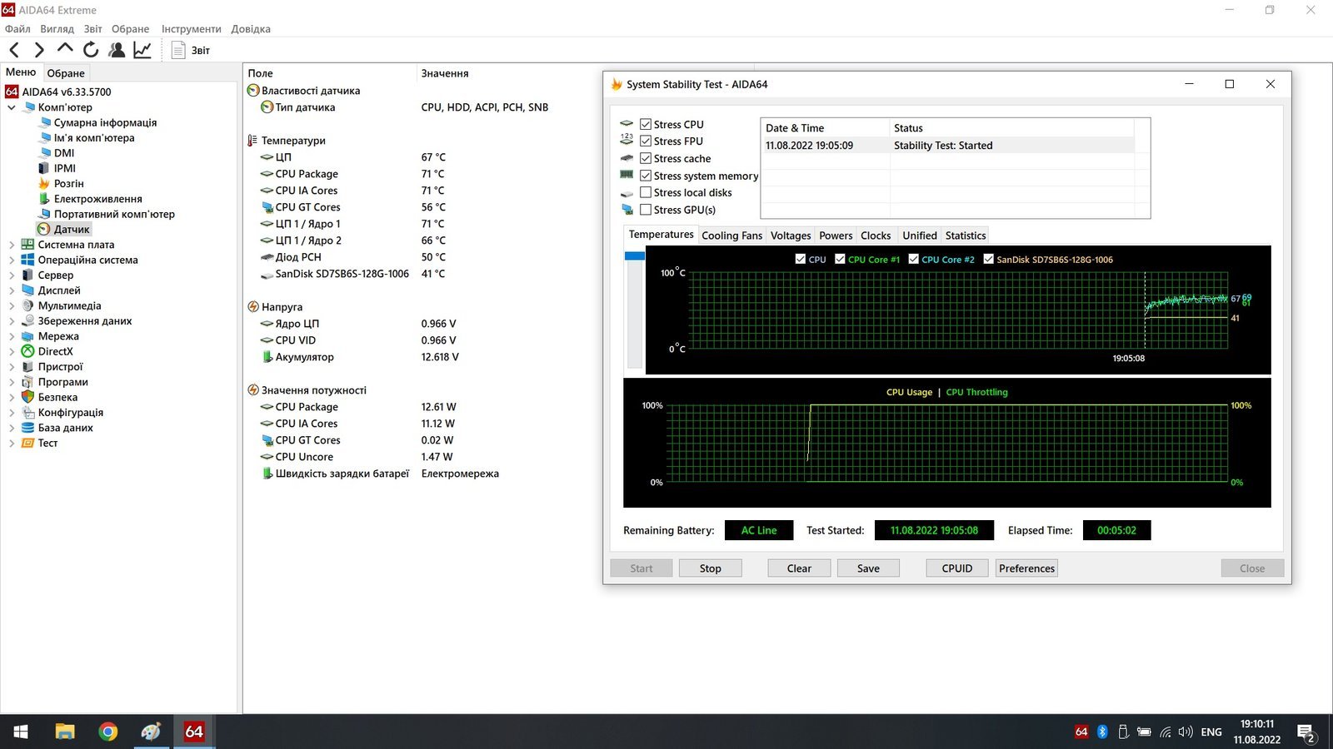Click the Clear button
Screen dimensions: 1333x749
pyautogui.click(x=799, y=568)
